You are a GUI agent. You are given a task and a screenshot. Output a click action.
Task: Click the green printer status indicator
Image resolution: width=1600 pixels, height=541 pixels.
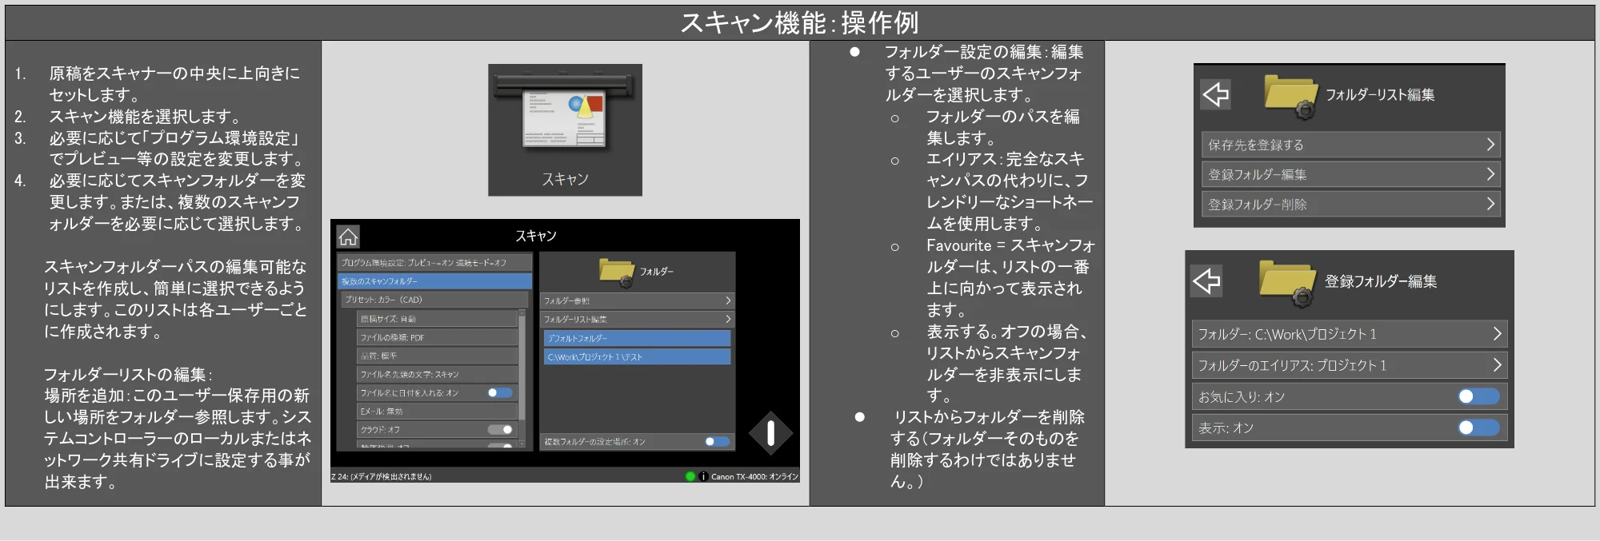690,476
